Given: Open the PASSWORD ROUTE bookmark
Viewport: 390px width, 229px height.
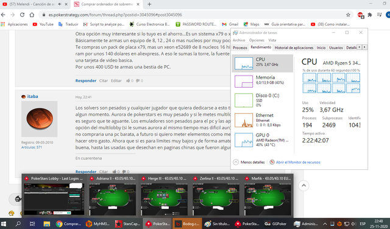Looking at the screenshot, I should coord(196,24).
